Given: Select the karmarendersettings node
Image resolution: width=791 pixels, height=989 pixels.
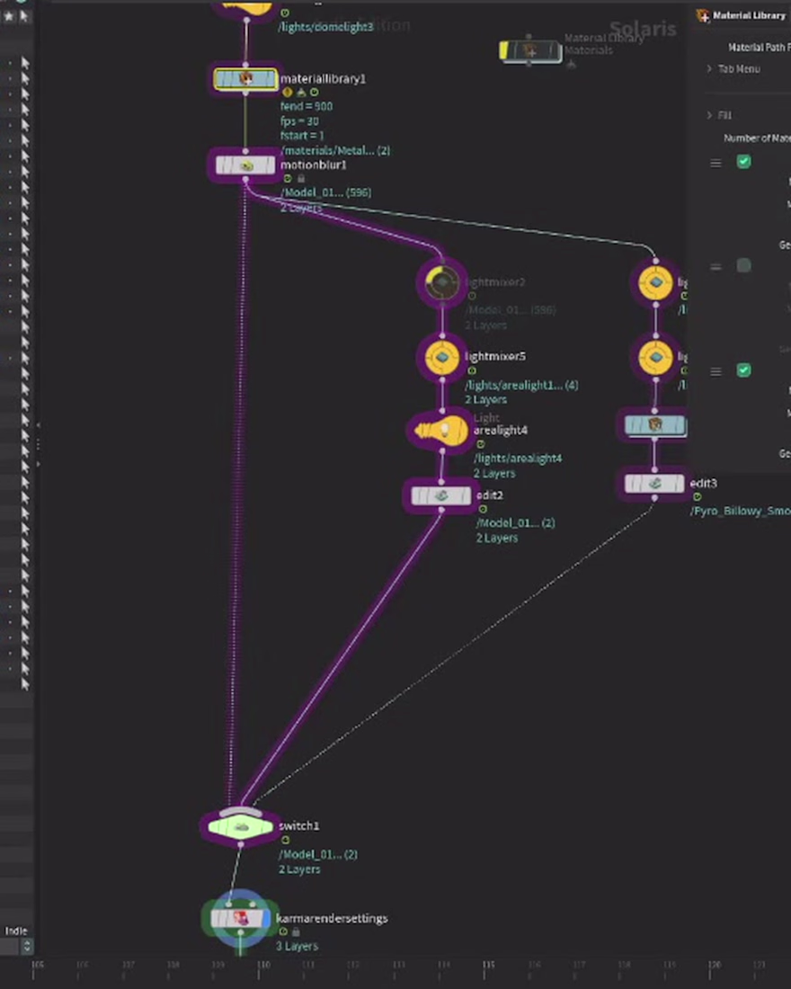Looking at the screenshot, I should pyautogui.click(x=240, y=918).
